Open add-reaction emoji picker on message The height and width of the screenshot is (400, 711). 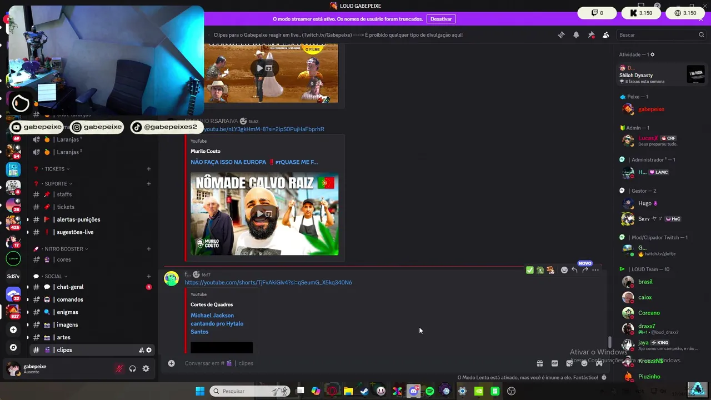pyautogui.click(x=564, y=270)
